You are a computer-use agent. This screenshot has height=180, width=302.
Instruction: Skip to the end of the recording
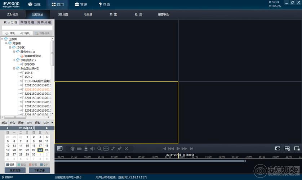click(191, 148)
